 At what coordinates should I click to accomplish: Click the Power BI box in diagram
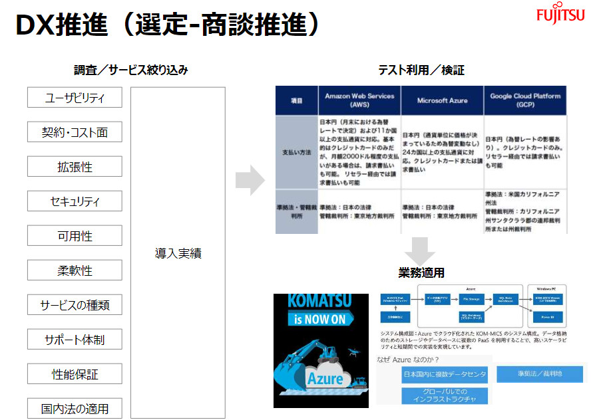[548, 317]
